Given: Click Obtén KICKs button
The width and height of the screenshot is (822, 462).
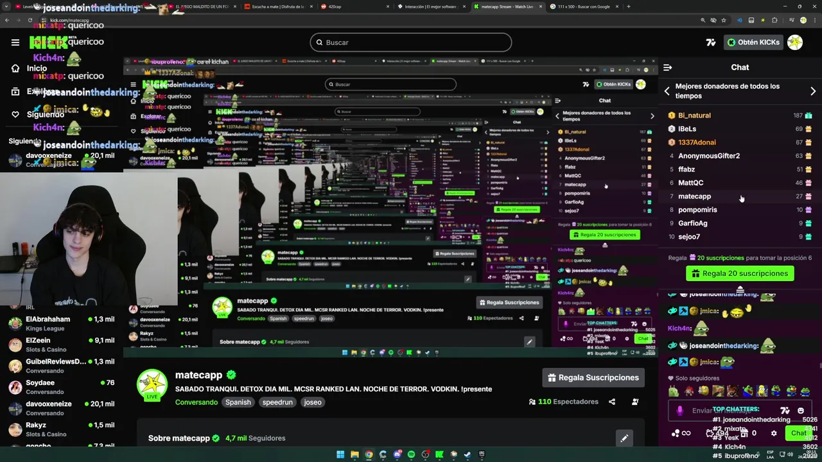Looking at the screenshot, I should (753, 42).
